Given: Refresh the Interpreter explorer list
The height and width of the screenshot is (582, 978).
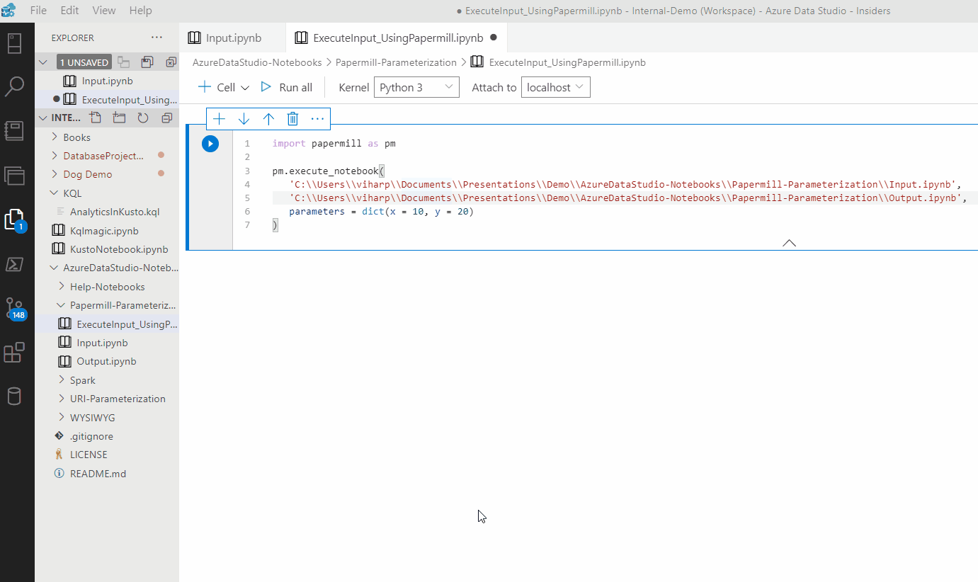Looking at the screenshot, I should (x=142, y=118).
